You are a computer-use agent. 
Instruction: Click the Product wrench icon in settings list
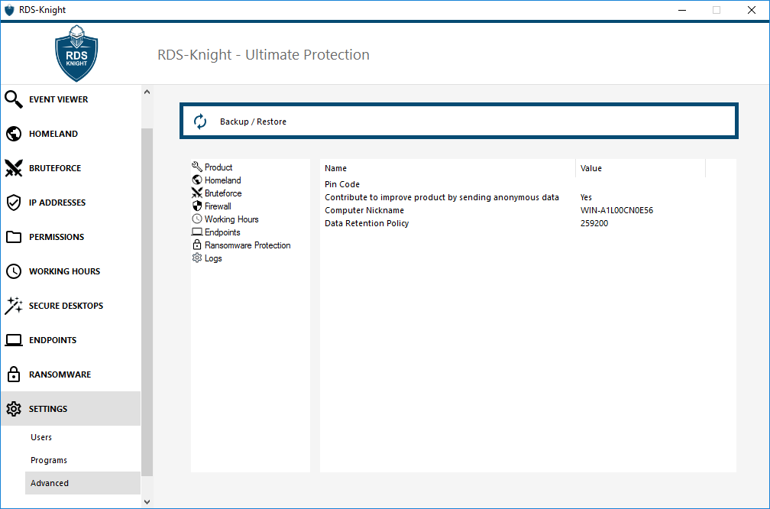click(x=197, y=167)
